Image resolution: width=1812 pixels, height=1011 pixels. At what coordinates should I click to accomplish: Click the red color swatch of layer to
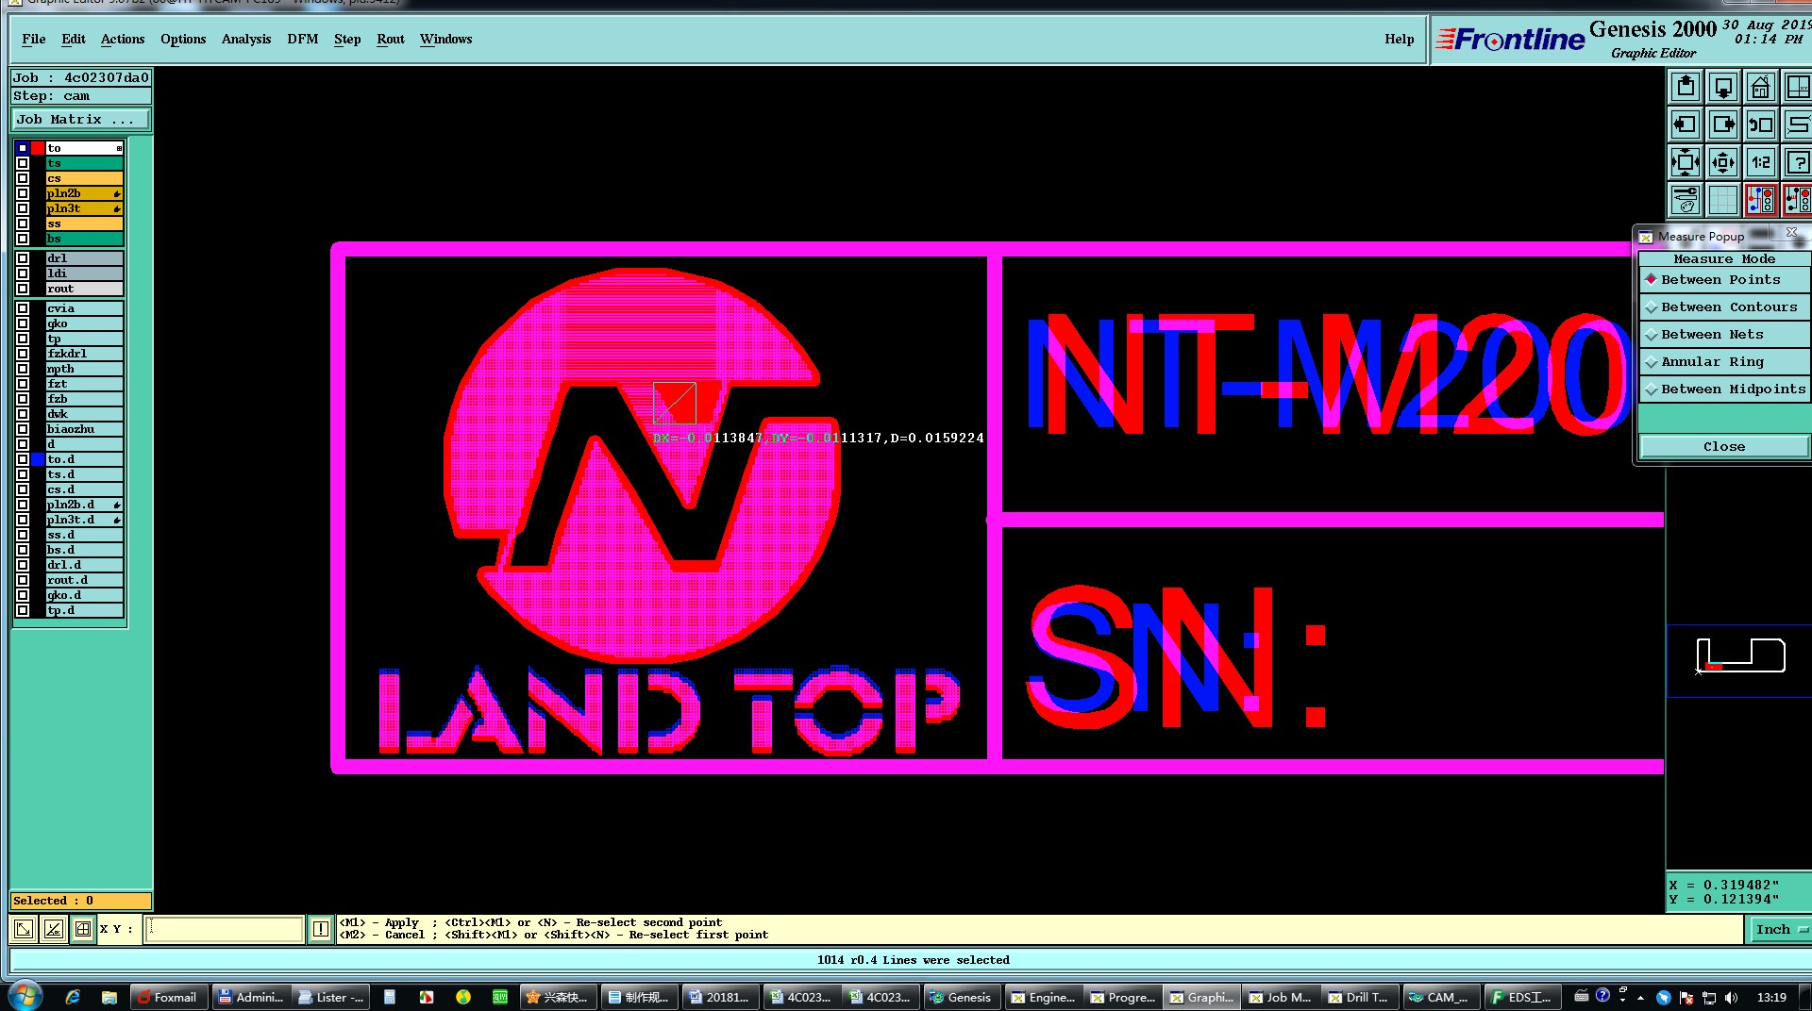pos(38,148)
